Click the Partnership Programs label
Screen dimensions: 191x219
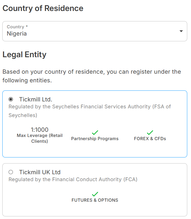95,139
